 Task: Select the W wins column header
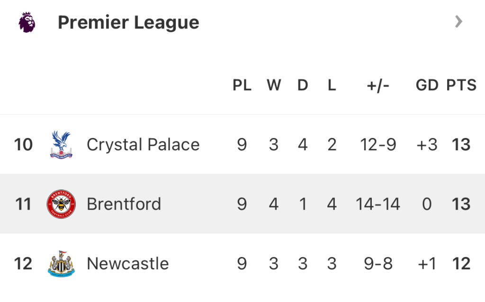tap(274, 85)
